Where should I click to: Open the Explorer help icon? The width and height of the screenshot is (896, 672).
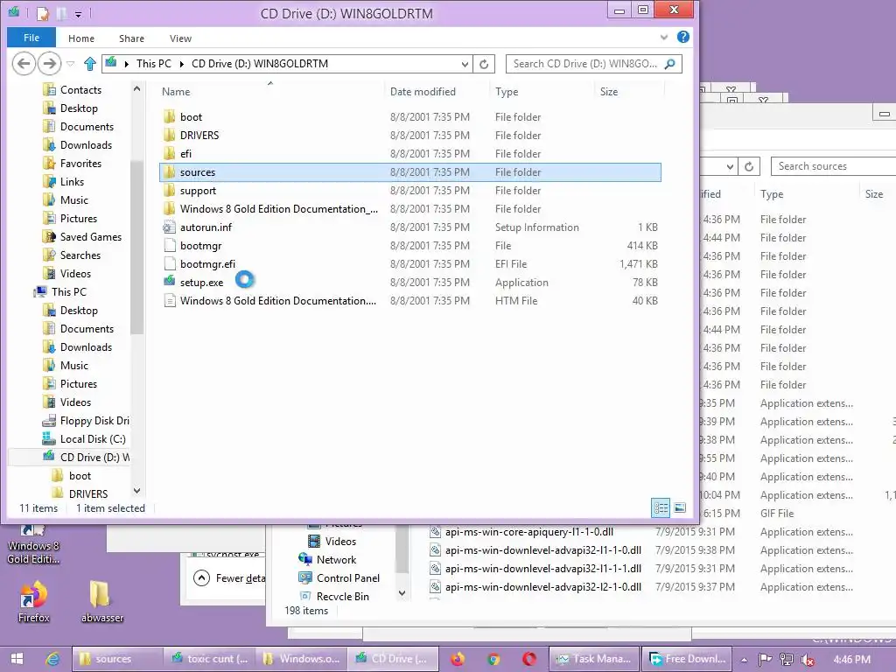coord(682,37)
